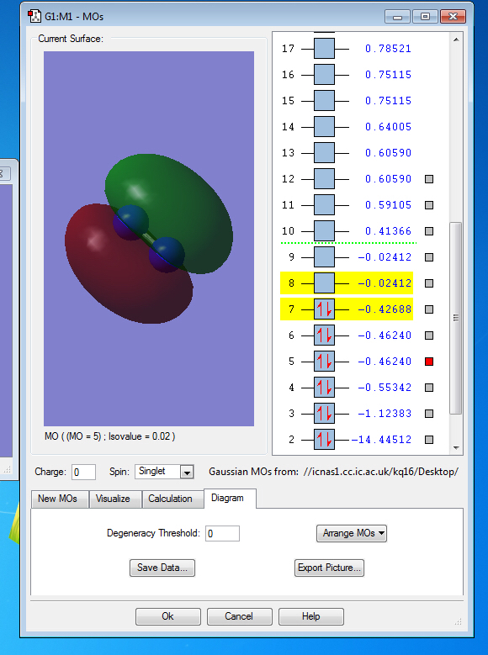Toggle the gray surface marker for MO 9

tap(429, 257)
